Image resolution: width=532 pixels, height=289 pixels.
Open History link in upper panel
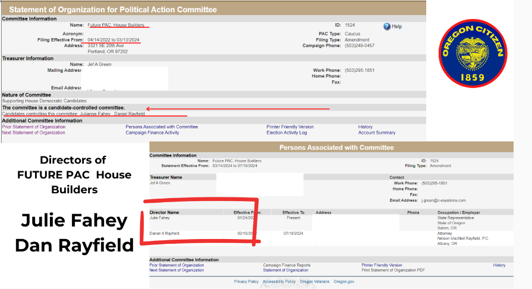[x=365, y=127]
